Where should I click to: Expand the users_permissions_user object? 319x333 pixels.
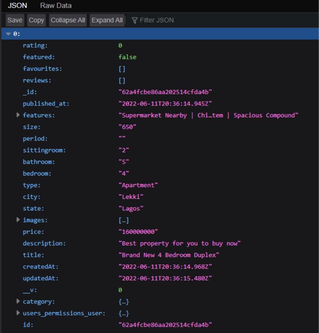tap(18, 313)
